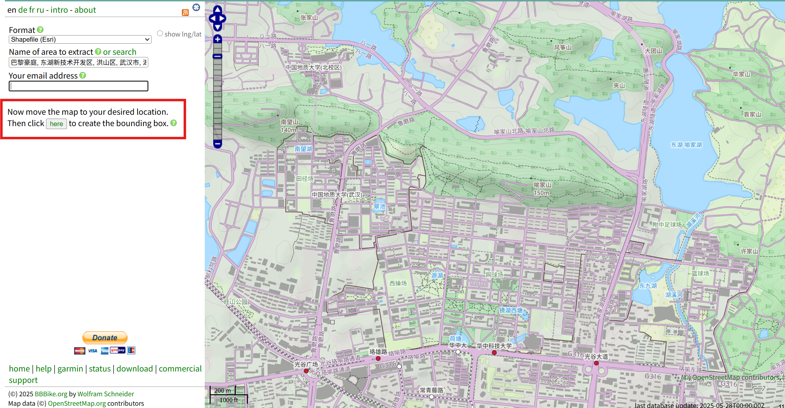Image resolution: width=785 pixels, height=408 pixels.
Task: Click the here button to create bounding box
Action: pyautogui.click(x=56, y=124)
